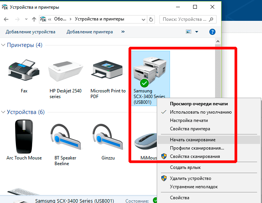Click the search Устройства input field
The width and height of the screenshot is (262, 203).
pos(188,19)
